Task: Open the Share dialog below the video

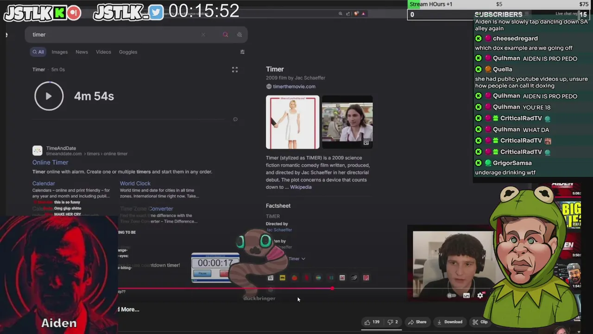Action: pyautogui.click(x=417, y=322)
